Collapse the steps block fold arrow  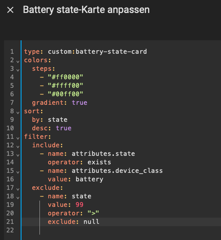(18, 70)
